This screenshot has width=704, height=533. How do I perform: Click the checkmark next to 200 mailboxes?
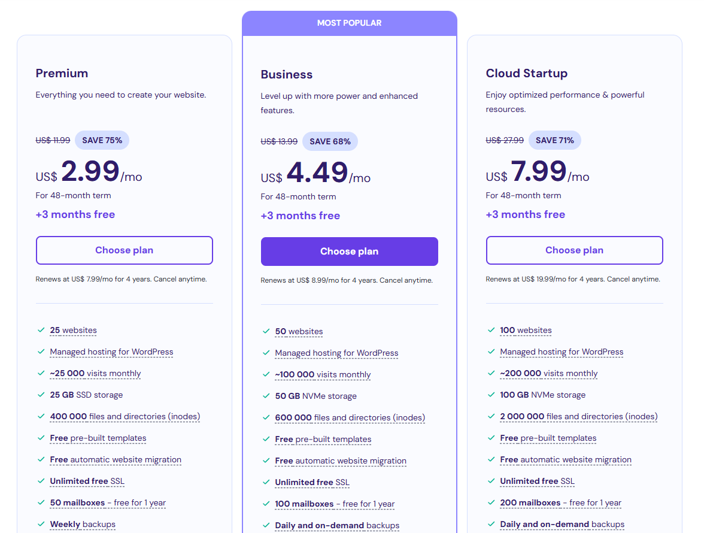coord(491,502)
